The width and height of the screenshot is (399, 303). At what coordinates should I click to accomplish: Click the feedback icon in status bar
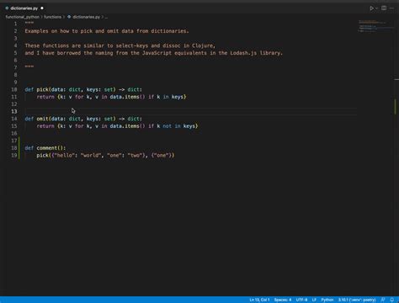click(x=383, y=300)
